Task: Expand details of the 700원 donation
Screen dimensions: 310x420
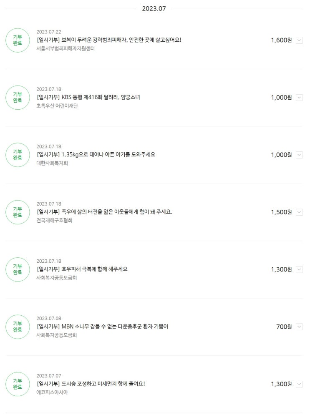Action: click(299, 327)
